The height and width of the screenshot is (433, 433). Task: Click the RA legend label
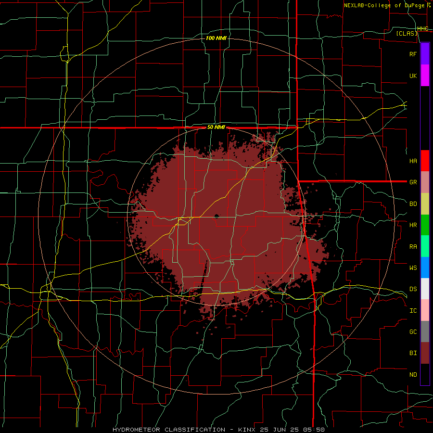[413, 247]
